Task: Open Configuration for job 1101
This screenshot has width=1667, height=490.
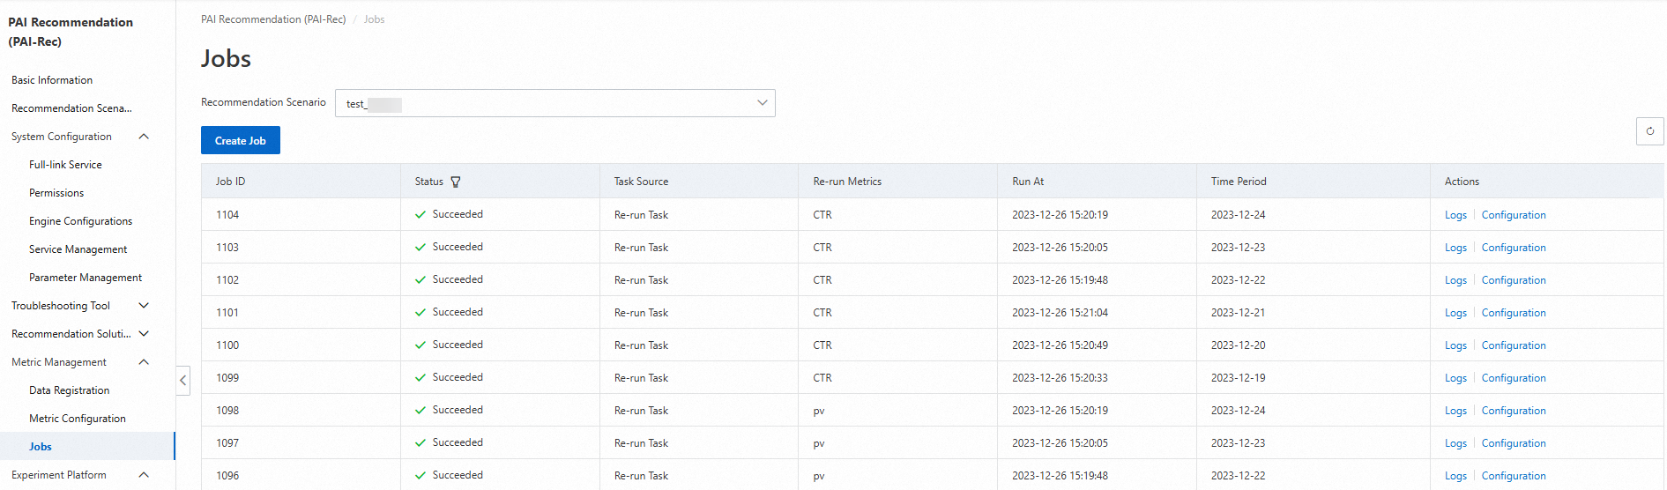Action: tap(1514, 313)
